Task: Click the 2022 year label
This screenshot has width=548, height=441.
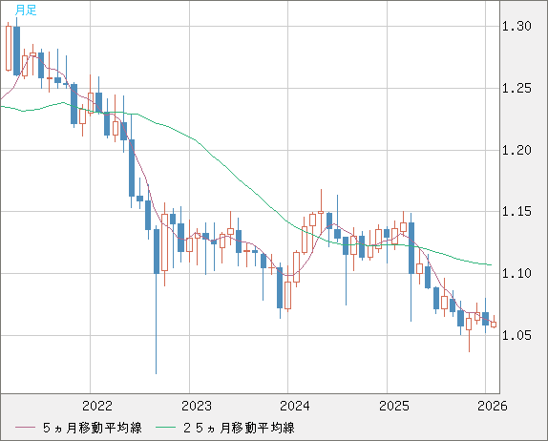Action: point(97,406)
